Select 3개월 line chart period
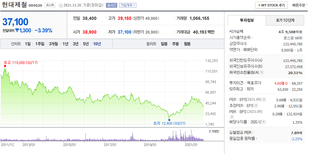The image size is (309, 154). coord(53,44)
